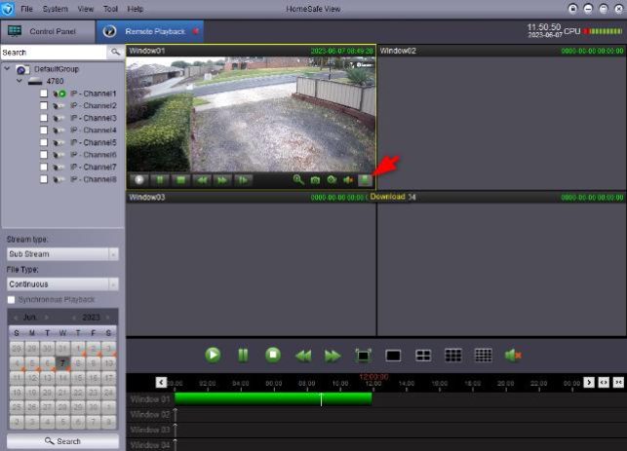627x451 pixels.
Task: Enable the Synchronous Playback checkbox
Action: click(12, 300)
